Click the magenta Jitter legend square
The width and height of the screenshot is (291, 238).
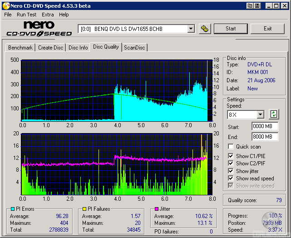click(157, 209)
